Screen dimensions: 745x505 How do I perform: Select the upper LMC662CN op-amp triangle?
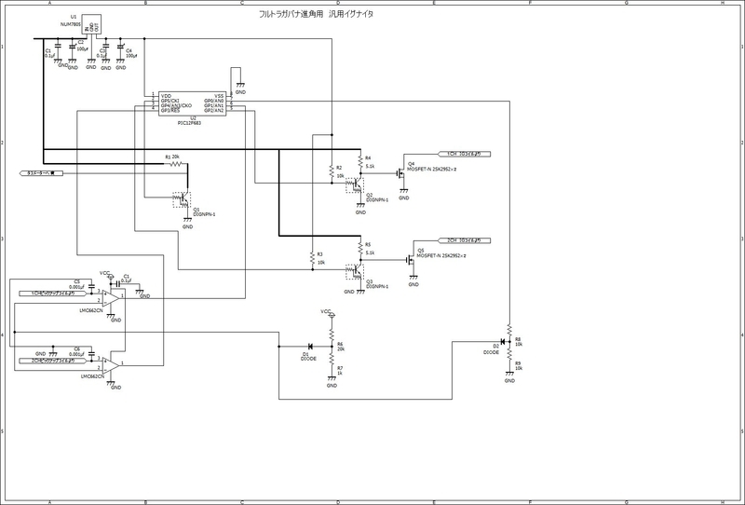111,298
